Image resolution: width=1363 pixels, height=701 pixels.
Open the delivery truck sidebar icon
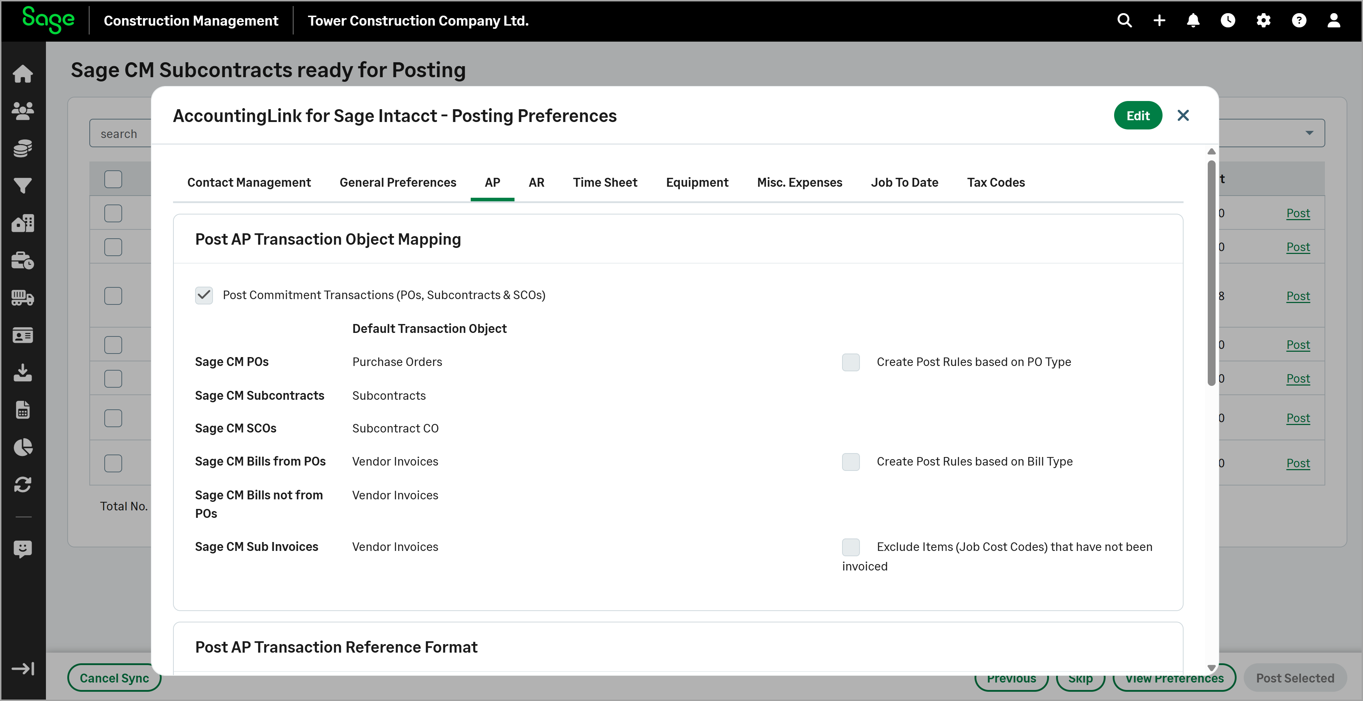23,298
